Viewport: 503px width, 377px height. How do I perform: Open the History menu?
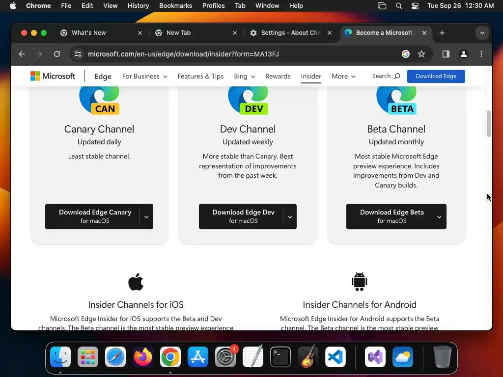pos(138,6)
